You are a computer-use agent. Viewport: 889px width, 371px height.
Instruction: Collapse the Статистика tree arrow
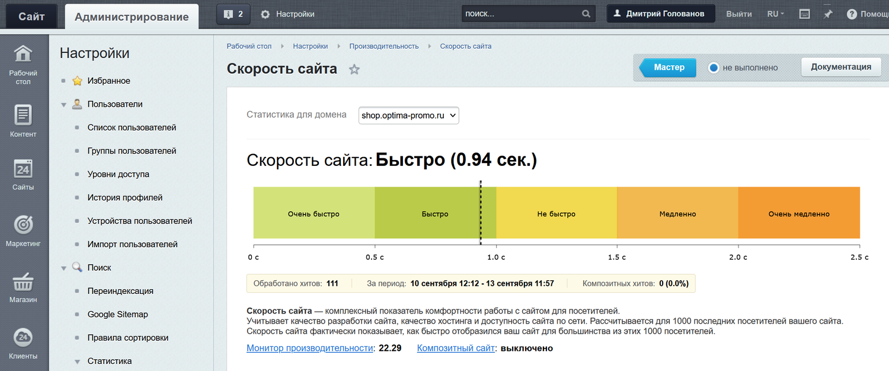click(77, 361)
